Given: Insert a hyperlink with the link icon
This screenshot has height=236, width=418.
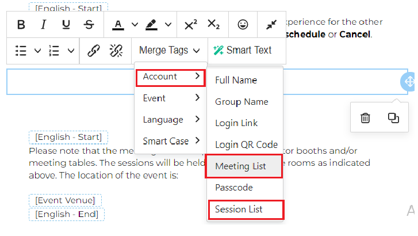Looking at the screenshot, I should tap(93, 51).
